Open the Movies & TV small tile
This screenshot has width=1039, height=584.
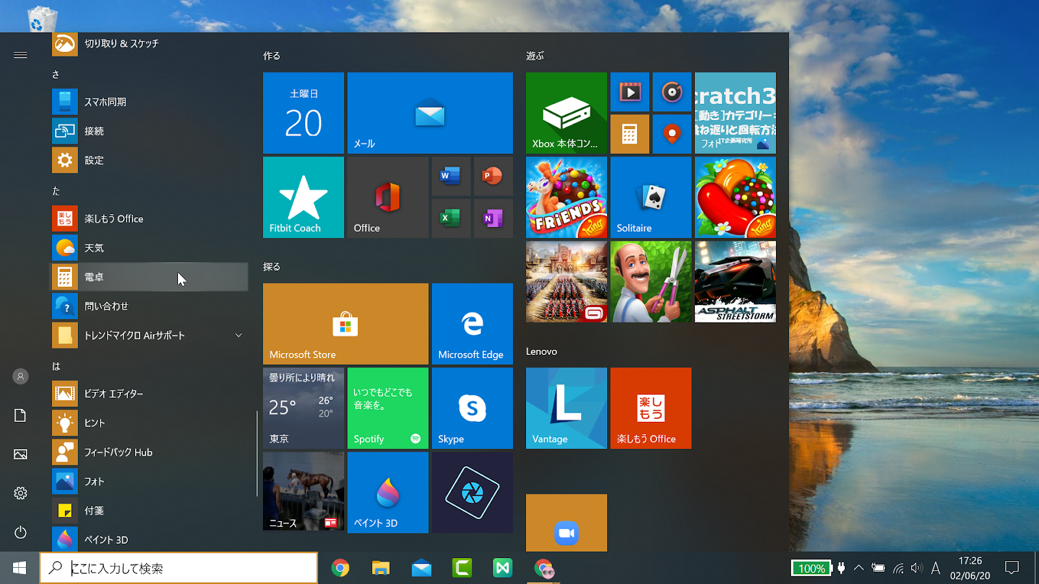[629, 92]
